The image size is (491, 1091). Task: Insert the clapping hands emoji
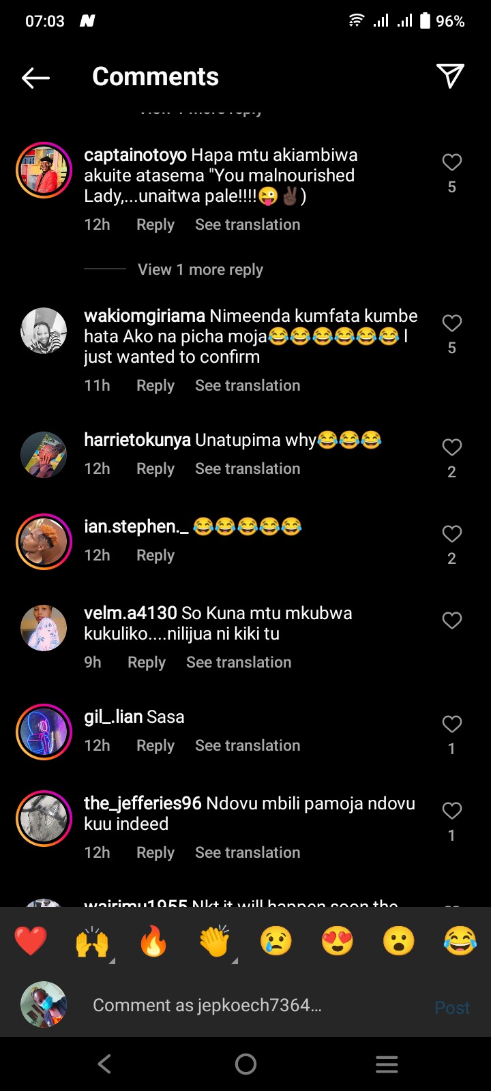215,941
